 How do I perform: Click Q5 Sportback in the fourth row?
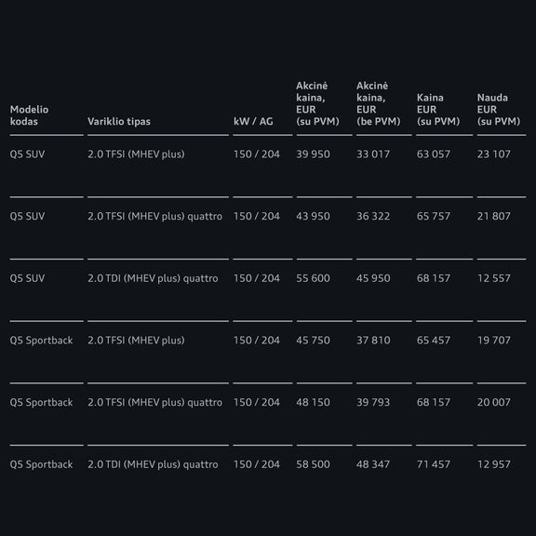click(x=41, y=341)
